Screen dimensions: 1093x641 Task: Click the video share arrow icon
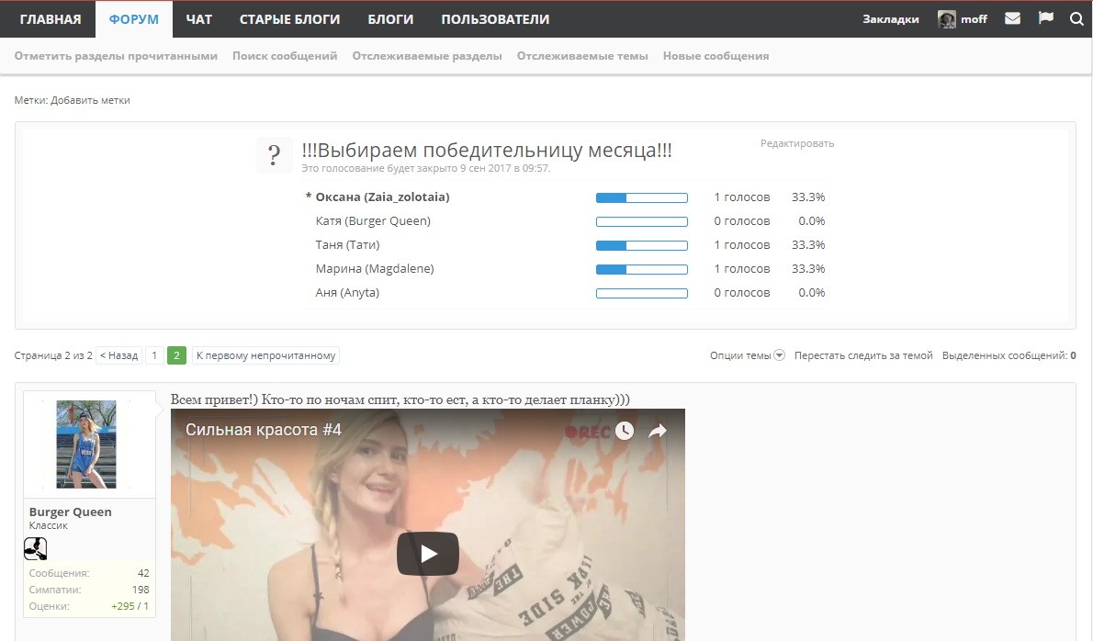[657, 431]
